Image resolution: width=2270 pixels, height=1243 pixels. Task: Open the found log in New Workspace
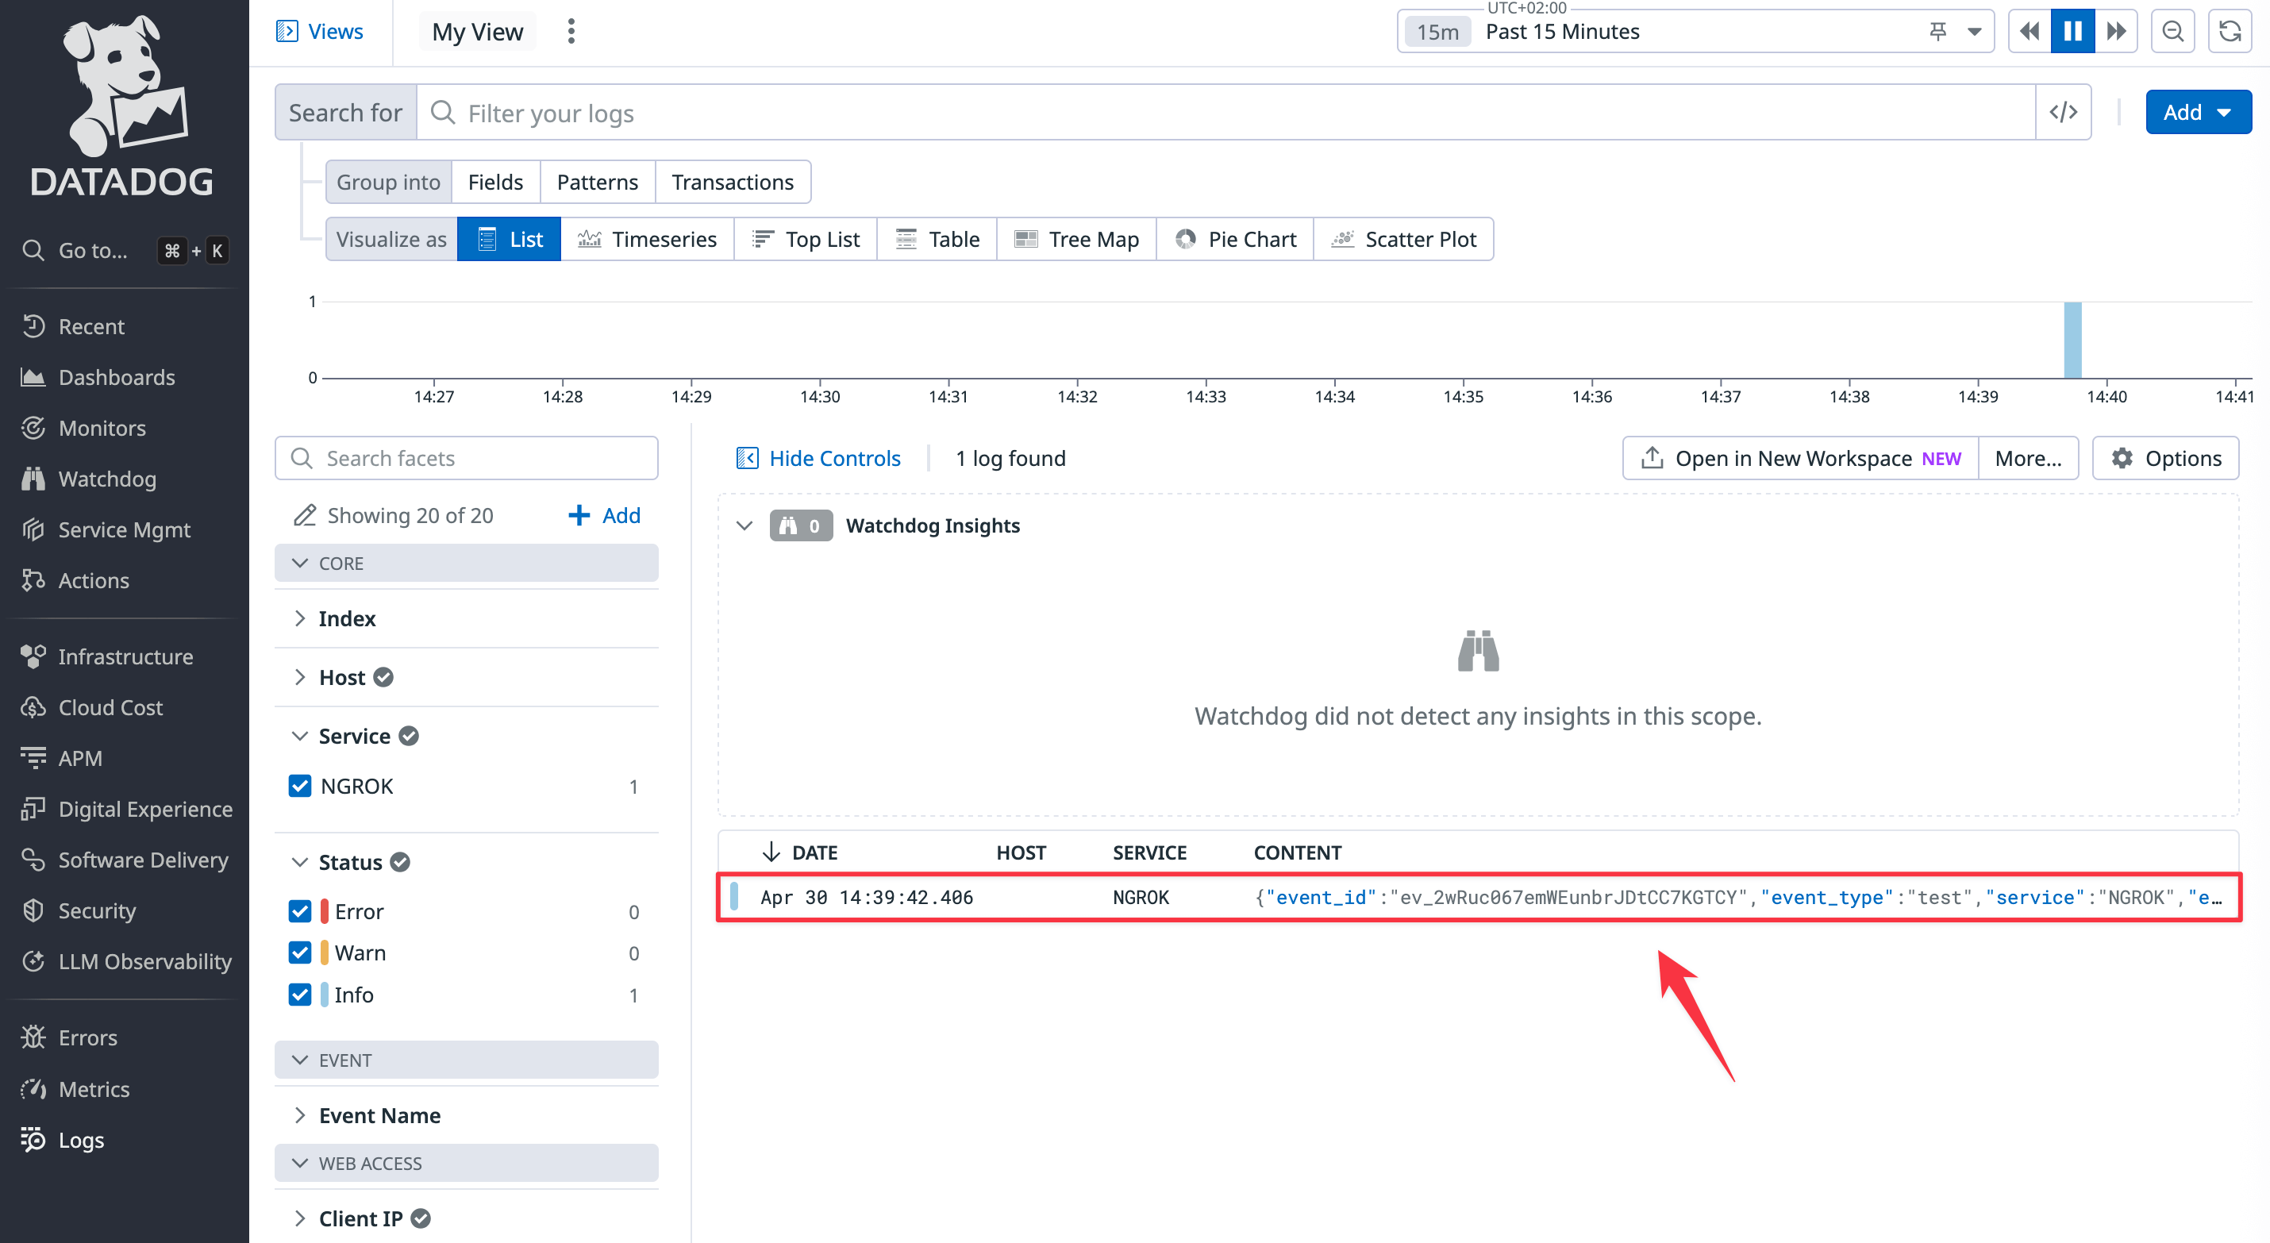(1799, 457)
